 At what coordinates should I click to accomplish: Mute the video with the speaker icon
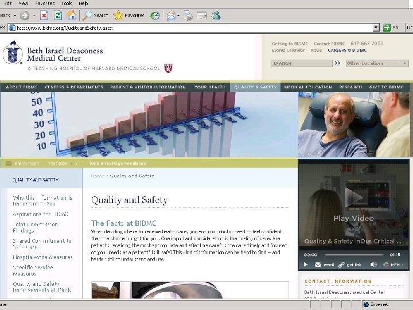pos(373,265)
